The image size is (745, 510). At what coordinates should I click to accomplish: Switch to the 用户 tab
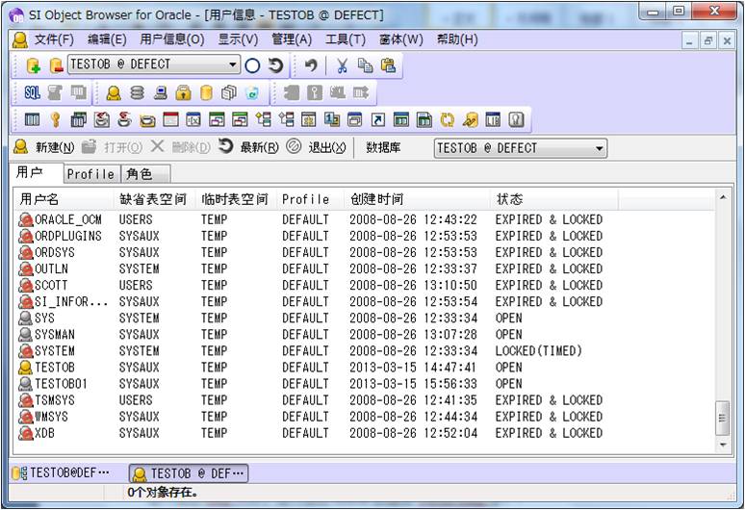(x=37, y=173)
